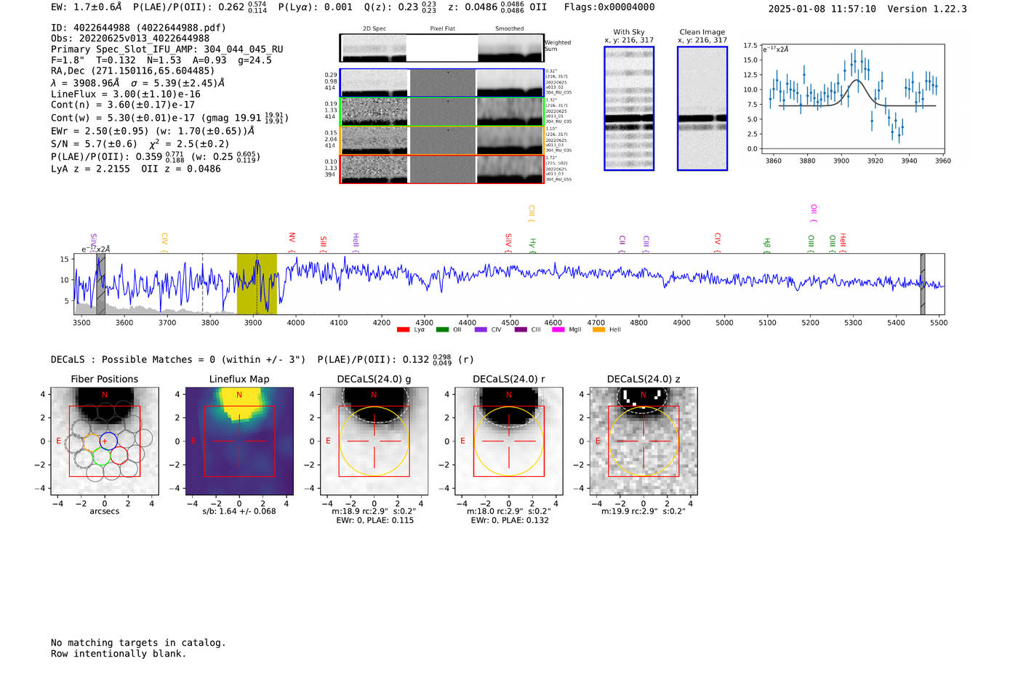The image size is (1018, 693).
Task: Click the Hγ line marker label
Action: (x=532, y=244)
